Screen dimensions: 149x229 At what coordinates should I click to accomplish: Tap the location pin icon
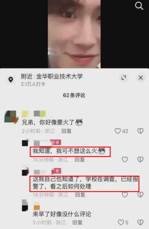click(x=11, y=80)
